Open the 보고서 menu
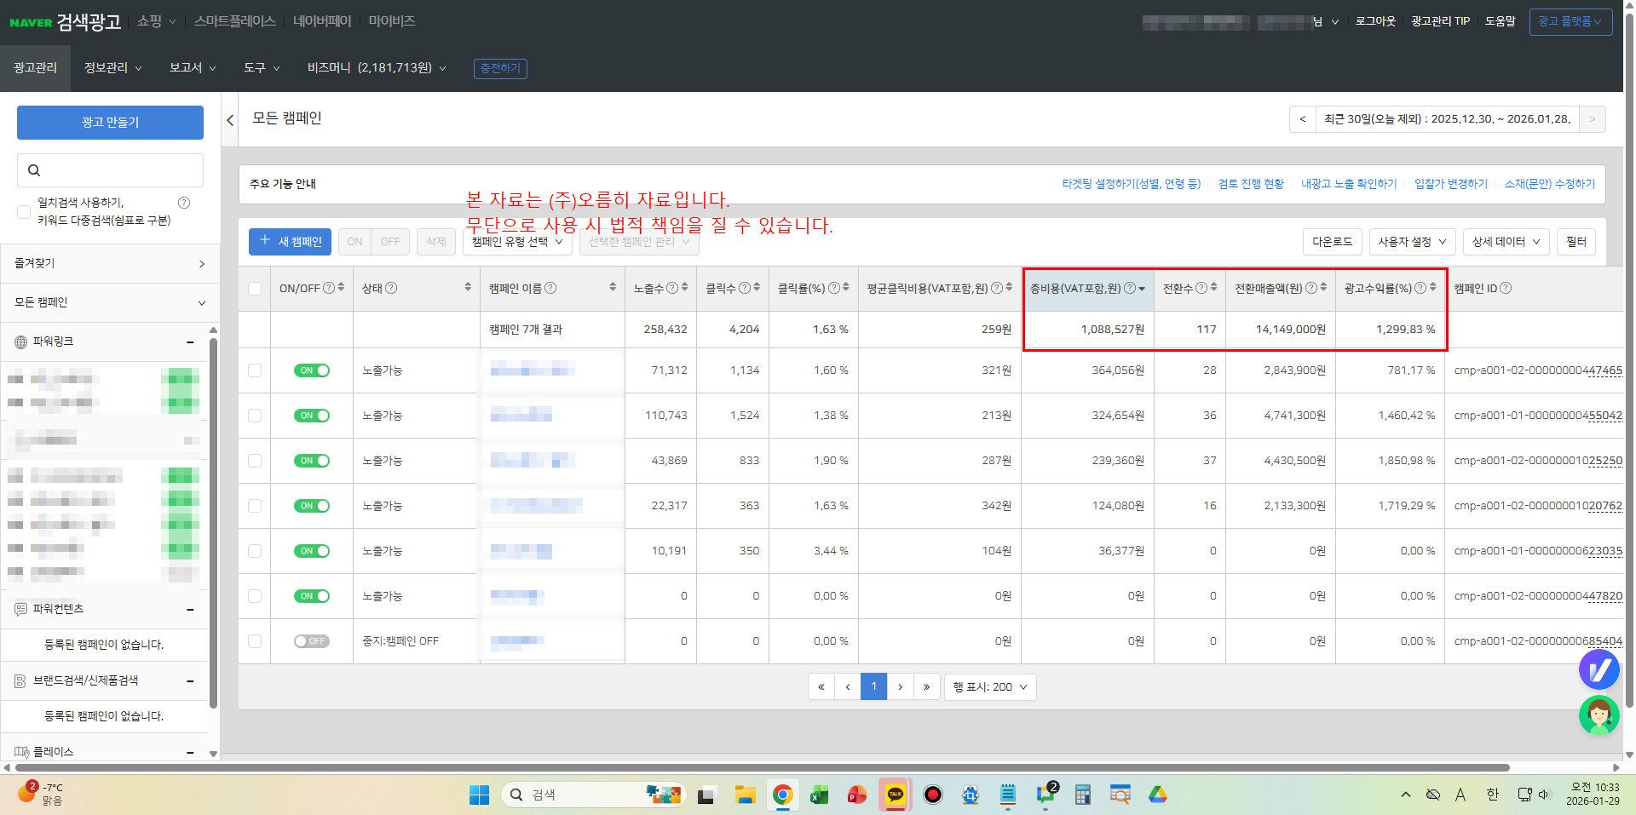The width and height of the screenshot is (1636, 815). point(193,68)
